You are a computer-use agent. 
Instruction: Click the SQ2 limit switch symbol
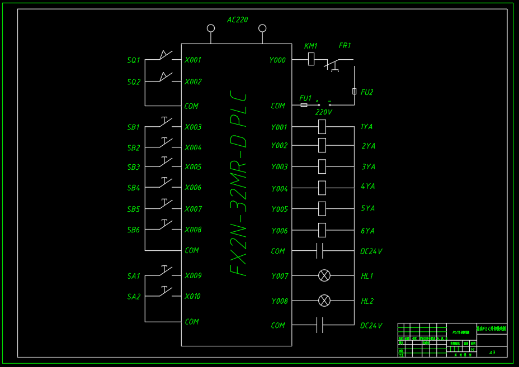166,77
